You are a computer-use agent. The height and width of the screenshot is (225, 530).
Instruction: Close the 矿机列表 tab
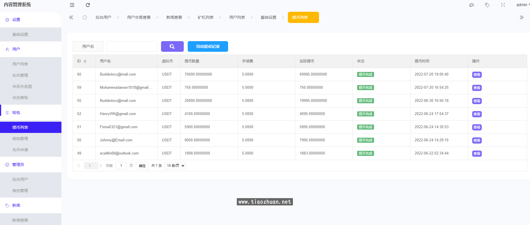(220, 17)
